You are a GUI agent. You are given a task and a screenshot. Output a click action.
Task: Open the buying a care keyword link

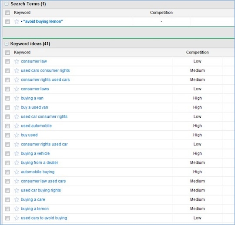click(x=33, y=199)
